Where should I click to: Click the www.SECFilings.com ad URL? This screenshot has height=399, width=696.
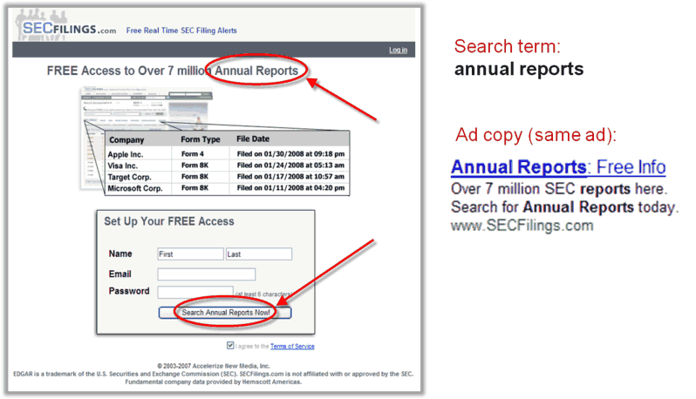coord(522,226)
